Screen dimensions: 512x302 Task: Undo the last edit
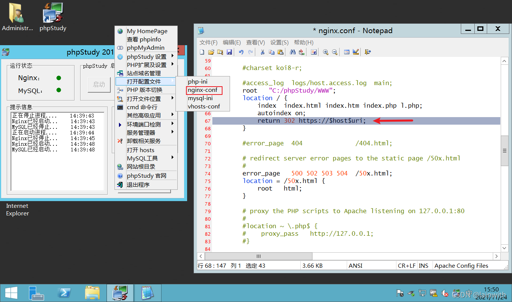coord(241,52)
